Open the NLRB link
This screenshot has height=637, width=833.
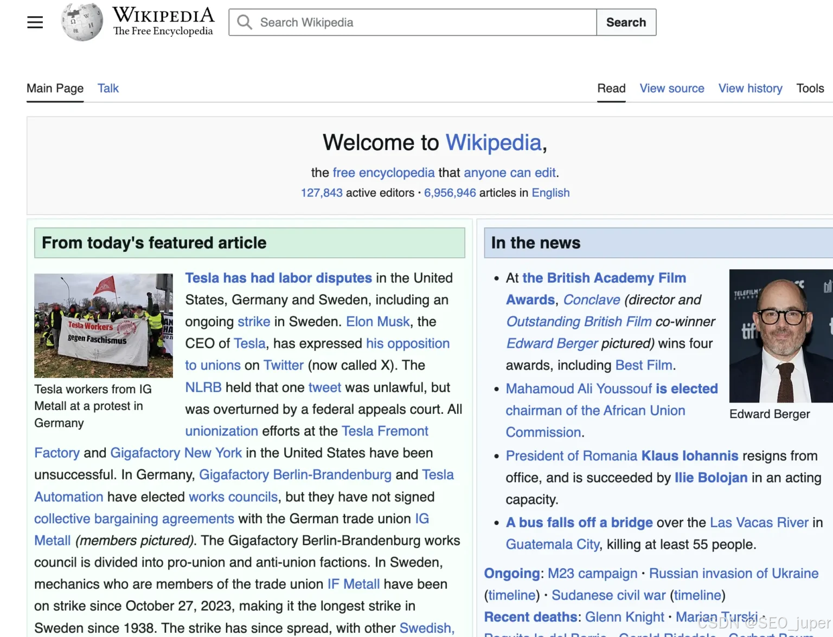tap(203, 387)
